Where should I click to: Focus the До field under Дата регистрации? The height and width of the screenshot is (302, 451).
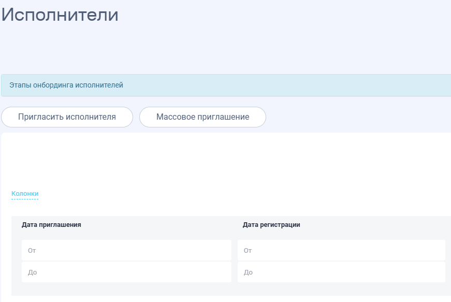341,272
